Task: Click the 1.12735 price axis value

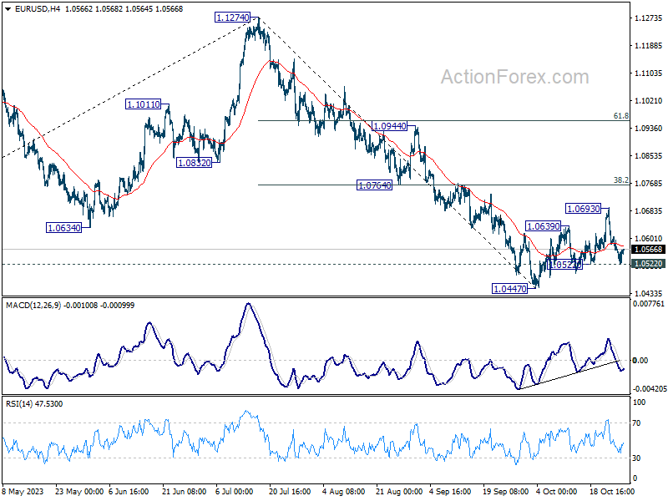Action: (x=649, y=18)
